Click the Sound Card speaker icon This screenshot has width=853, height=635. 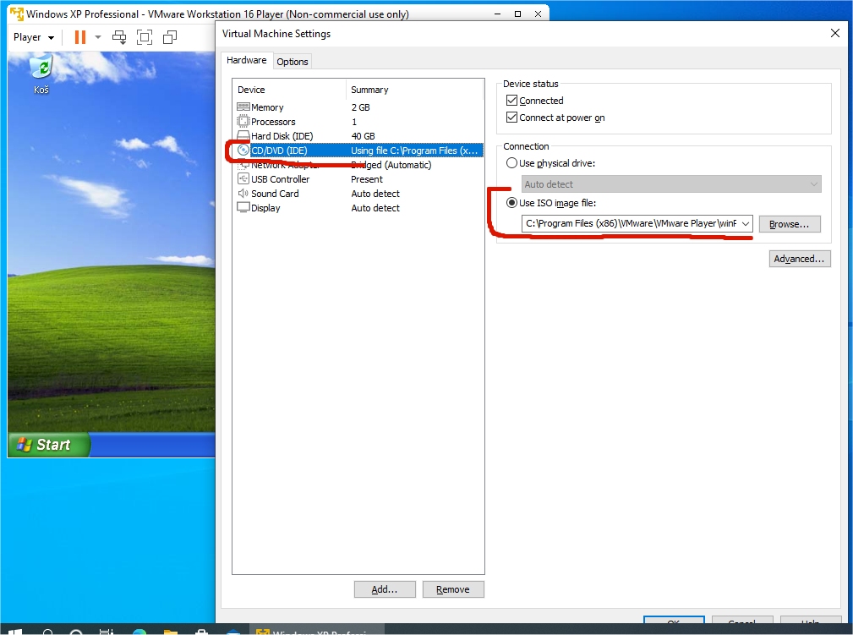click(243, 193)
